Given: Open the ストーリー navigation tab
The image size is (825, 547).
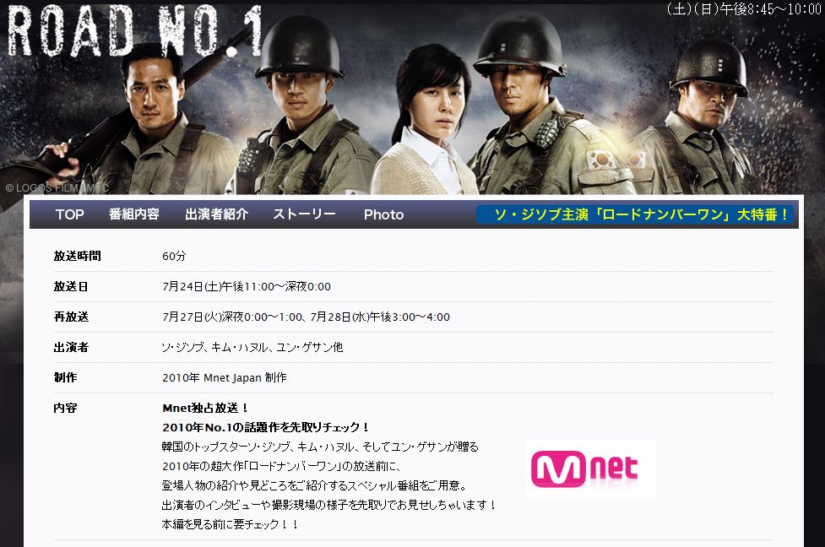Looking at the screenshot, I should click(304, 214).
